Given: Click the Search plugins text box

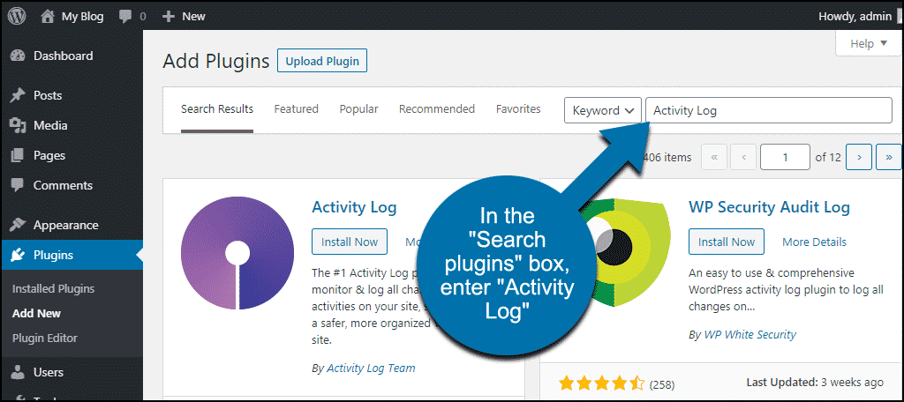Looking at the screenshot, I should coord(768,110).
